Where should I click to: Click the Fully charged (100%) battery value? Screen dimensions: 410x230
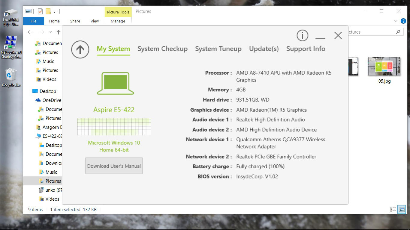tap(260, 166)
